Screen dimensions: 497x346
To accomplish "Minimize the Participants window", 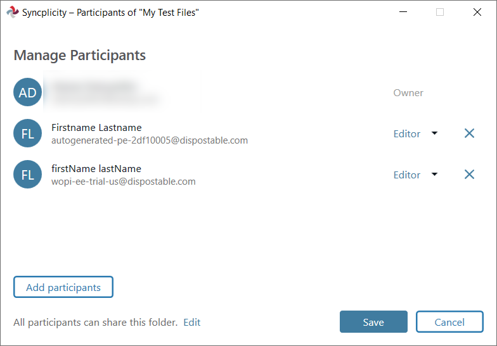I will (x=403, y=12).
